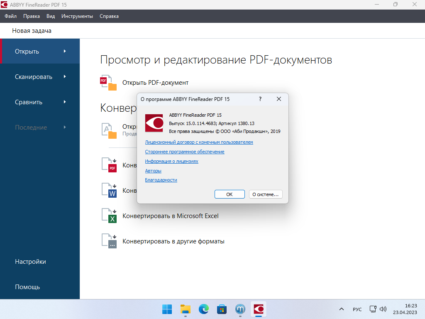Open the Вид menu
Image resolution: width=425 pixels, height=319 pixels.
point(50,16)
